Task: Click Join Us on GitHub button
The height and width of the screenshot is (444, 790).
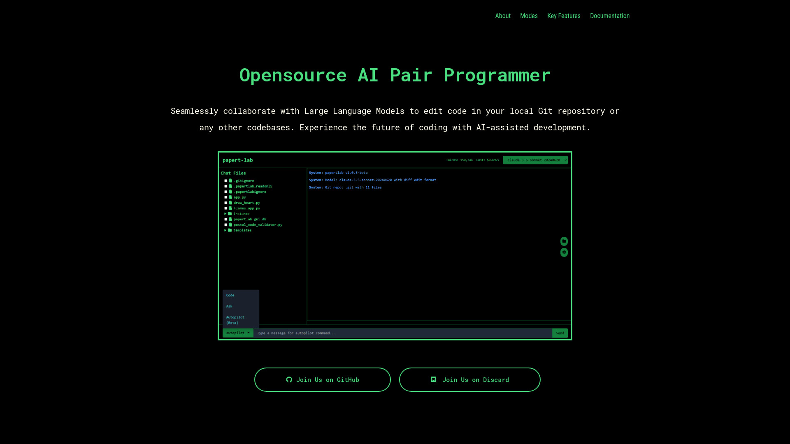Action: (x=322, y=379)
